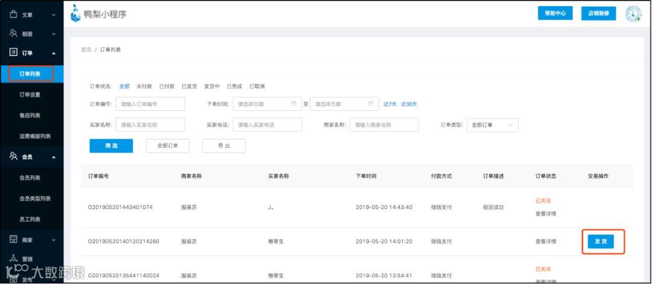Viewport: 652px width, 284px height.
Task: Click the 商家 shop icon in sidebar
Action: coord(13,239)
